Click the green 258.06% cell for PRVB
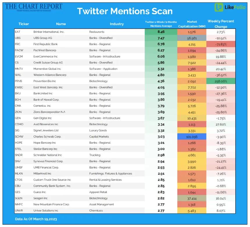This screenshot has height=227, width=250. tap(221, 81)
